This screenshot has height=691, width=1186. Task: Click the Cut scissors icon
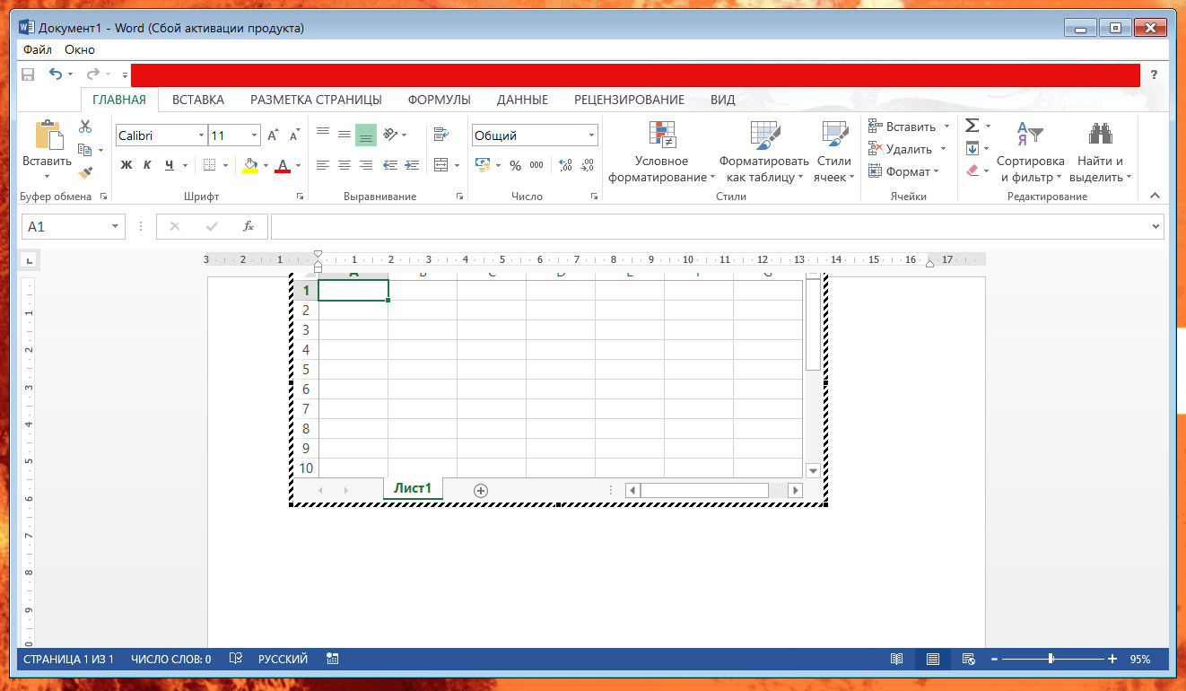point(85,127)
